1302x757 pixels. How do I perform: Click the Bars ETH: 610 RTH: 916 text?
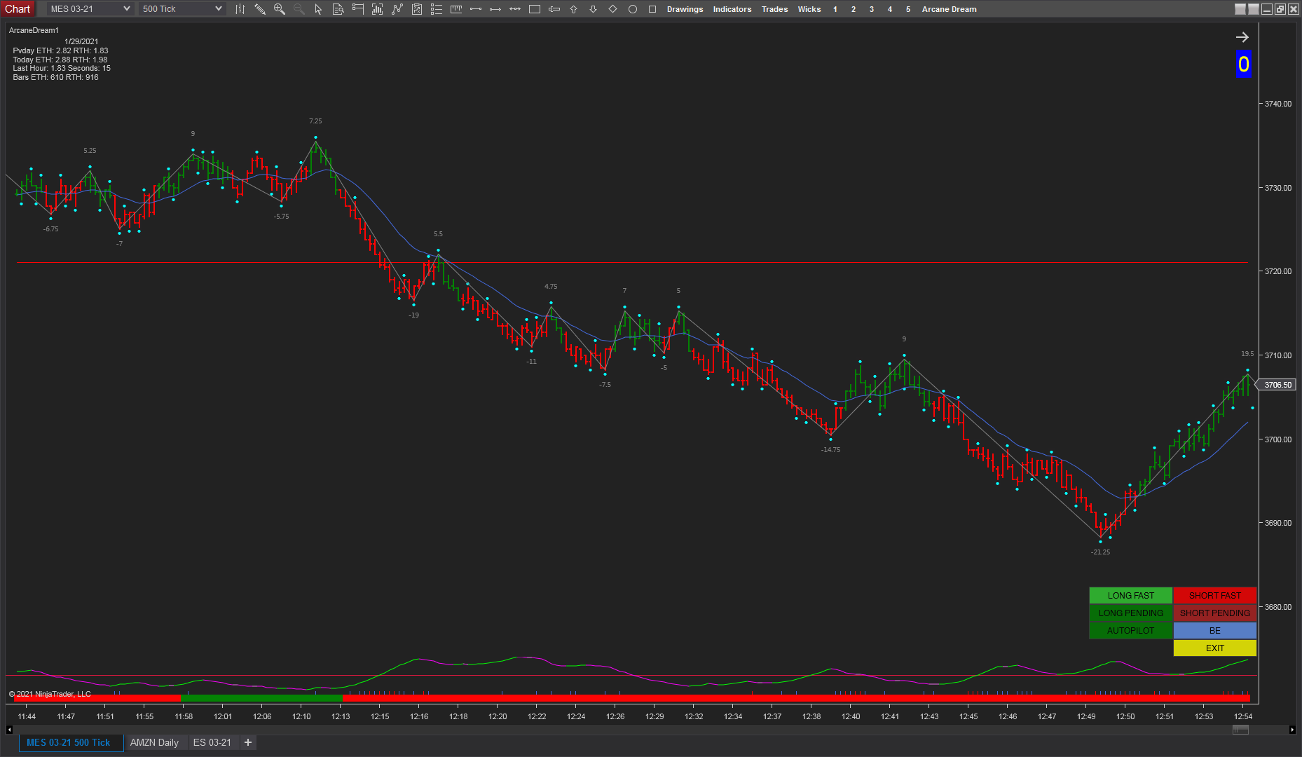[x=55, y=77]
